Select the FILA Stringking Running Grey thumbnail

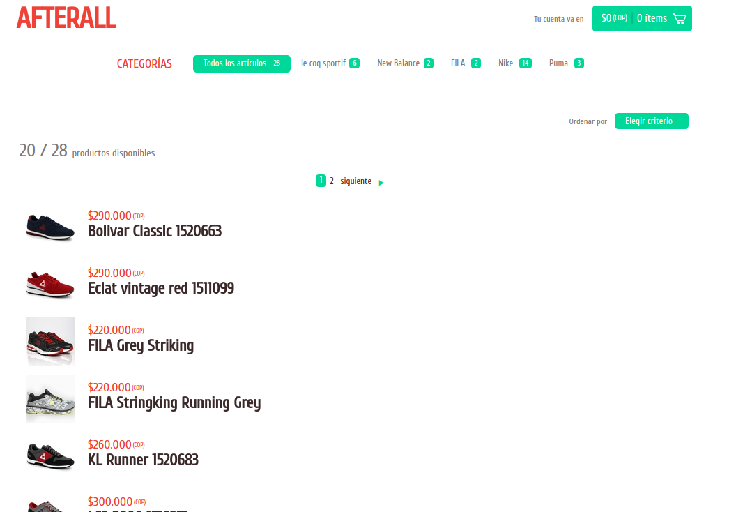(x=49, y=399)
